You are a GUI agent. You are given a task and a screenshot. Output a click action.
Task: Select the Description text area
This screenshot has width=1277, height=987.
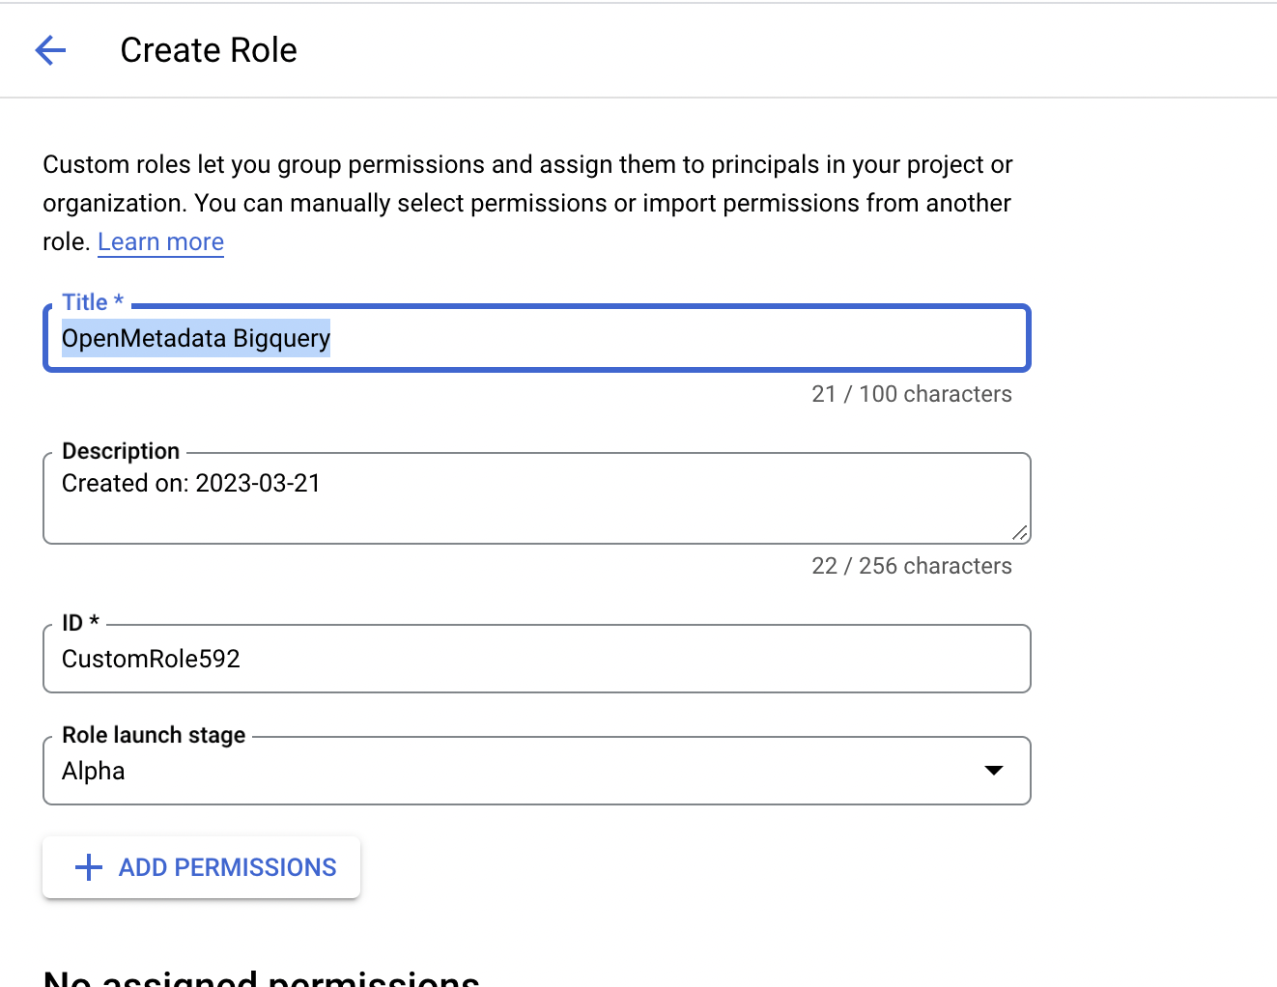click(536, 497)
